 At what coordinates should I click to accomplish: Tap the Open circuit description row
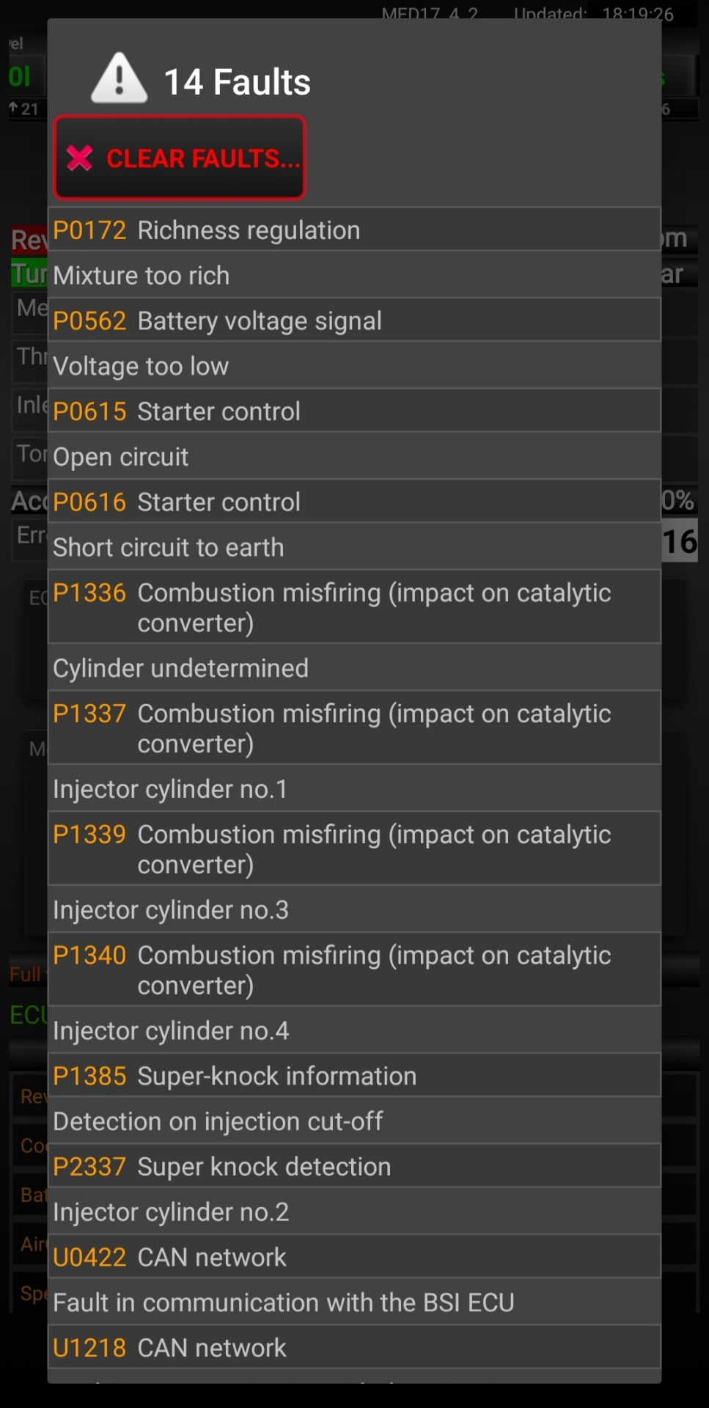353,457
